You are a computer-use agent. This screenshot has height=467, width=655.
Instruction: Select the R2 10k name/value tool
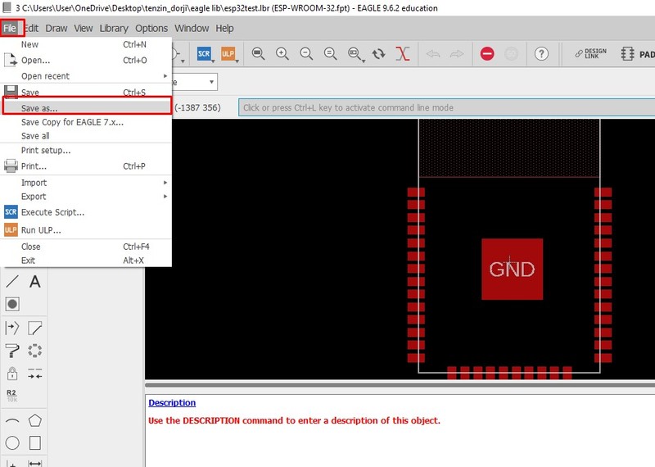pos(11,395)
